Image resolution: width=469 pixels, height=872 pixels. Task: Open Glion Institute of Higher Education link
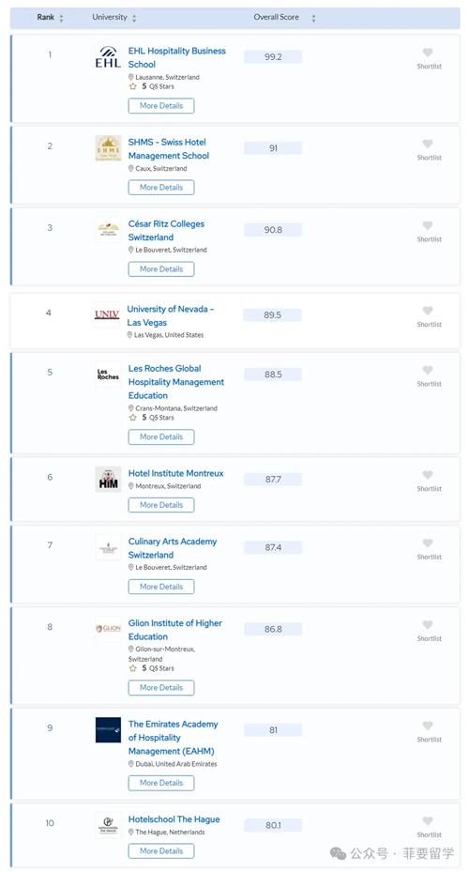(175, 630)
